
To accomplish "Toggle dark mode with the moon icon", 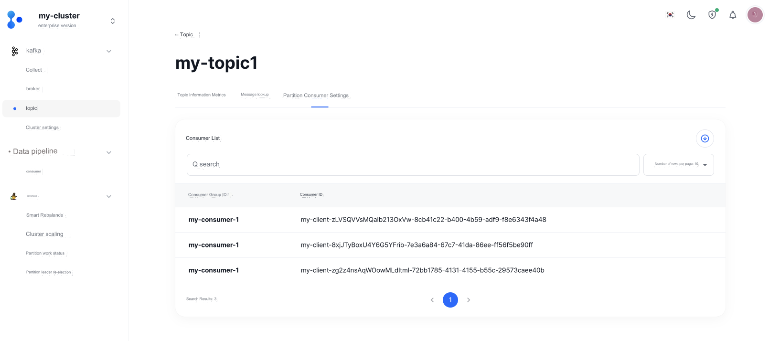I will coord(691,15).
